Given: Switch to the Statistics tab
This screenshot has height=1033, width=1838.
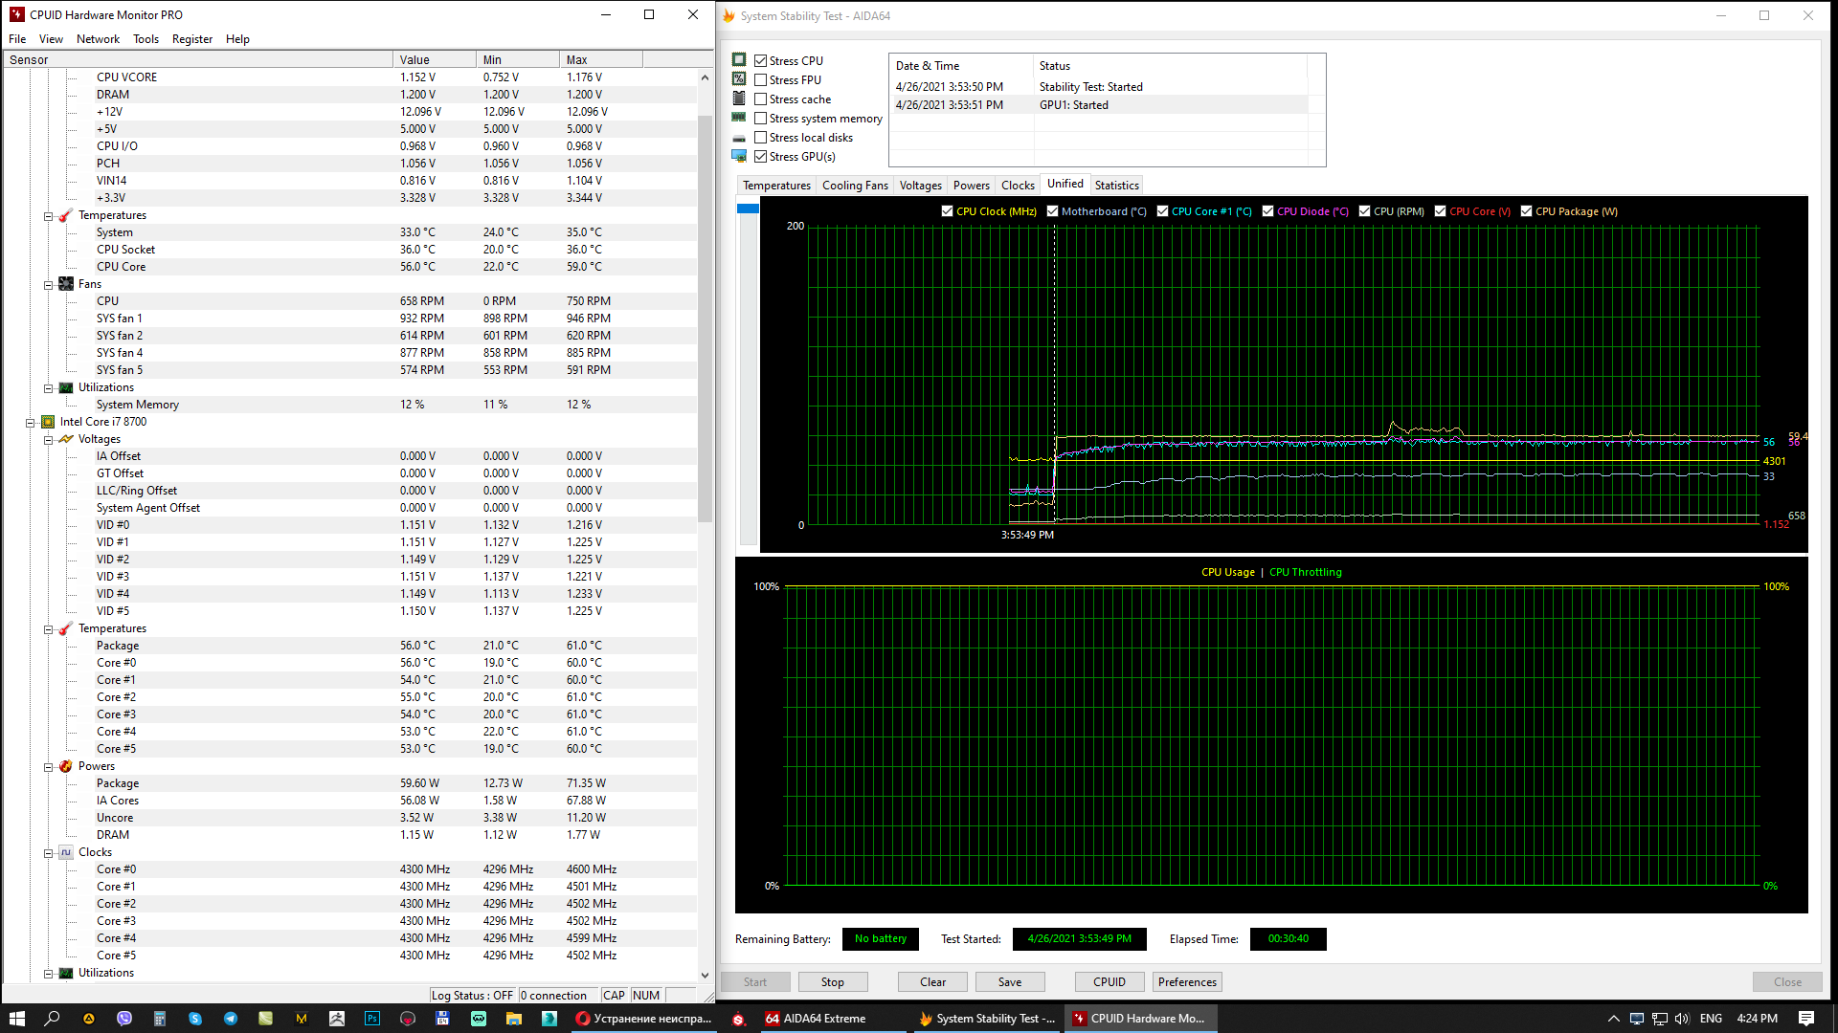Looking at the screenshot, I should [x=1116, y=186].
